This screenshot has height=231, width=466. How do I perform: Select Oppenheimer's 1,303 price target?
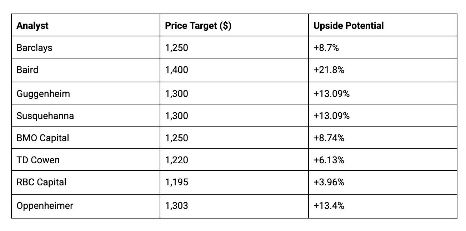(x=176, y=206)
